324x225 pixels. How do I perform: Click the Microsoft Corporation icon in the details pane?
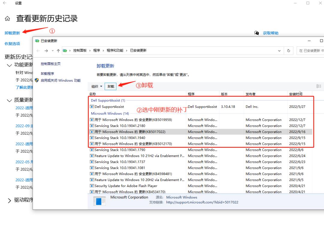[x=100, y=201]
